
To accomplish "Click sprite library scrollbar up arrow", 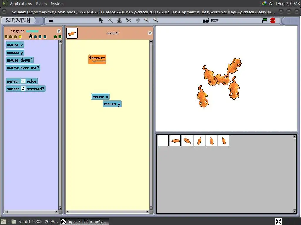I will click(295, 137).
